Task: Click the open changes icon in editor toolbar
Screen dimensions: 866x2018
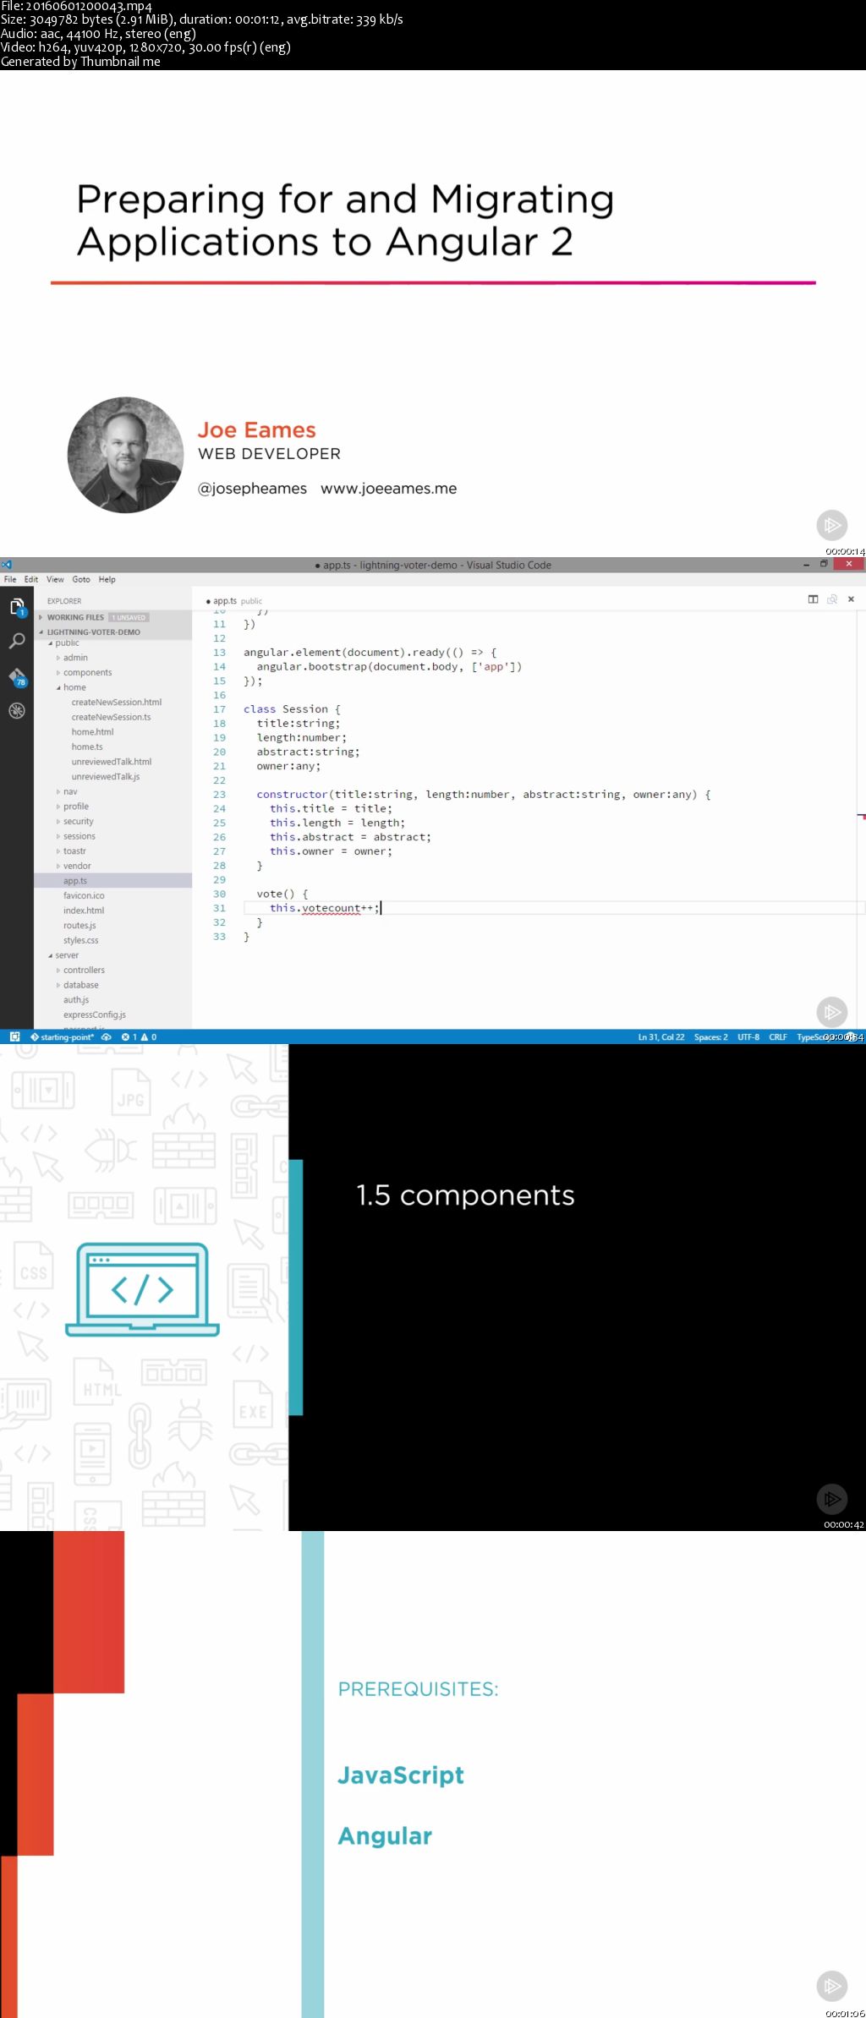Action: point(832,599)
